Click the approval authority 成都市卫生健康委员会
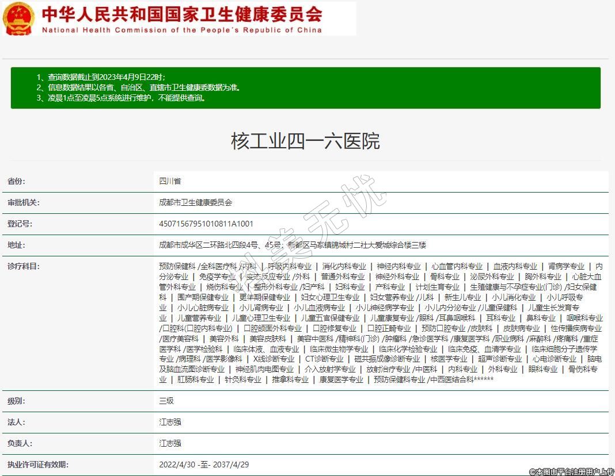The height and width of the screenshot is (476, 615). (196, 202)
